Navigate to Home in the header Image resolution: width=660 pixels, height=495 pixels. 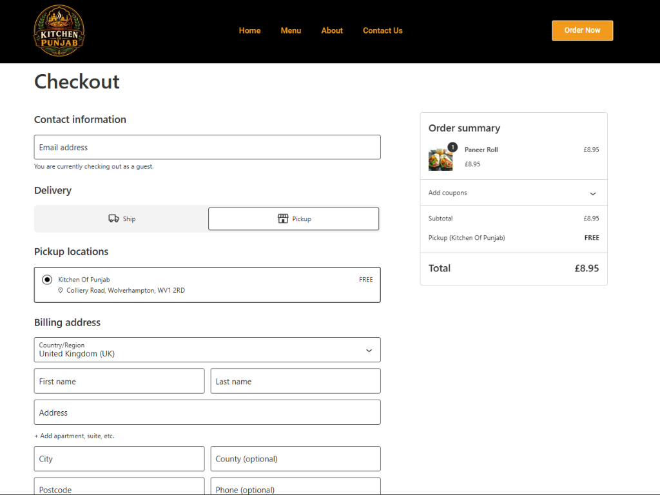(x=249, y=31)
